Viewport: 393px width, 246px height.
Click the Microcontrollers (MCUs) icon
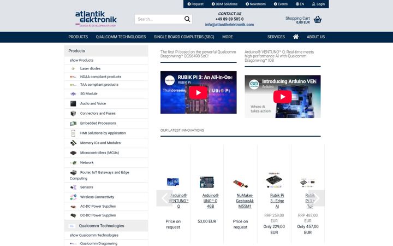coord(73,153)
